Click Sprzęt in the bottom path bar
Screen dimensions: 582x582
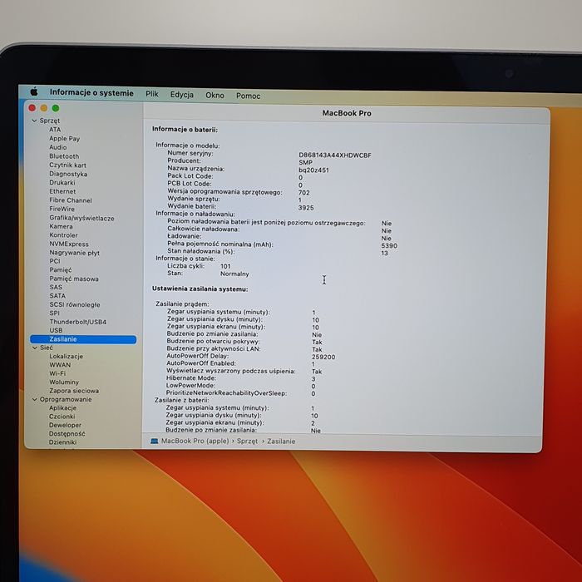(x=247, y=441)
